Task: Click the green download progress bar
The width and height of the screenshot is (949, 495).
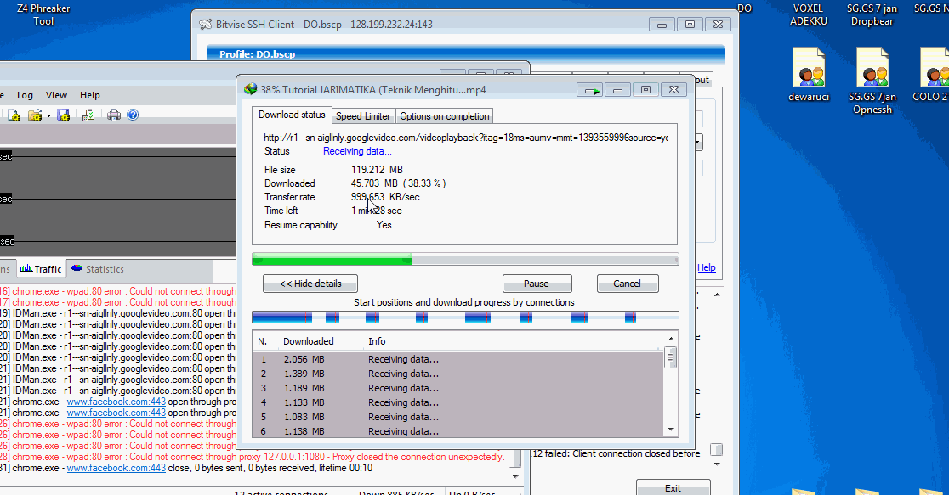Action: (x=465, y=259)
